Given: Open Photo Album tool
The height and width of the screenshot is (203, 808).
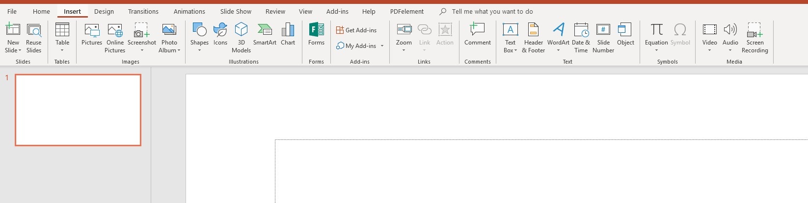Looking at the screenshot, I should tap(169, 38).
